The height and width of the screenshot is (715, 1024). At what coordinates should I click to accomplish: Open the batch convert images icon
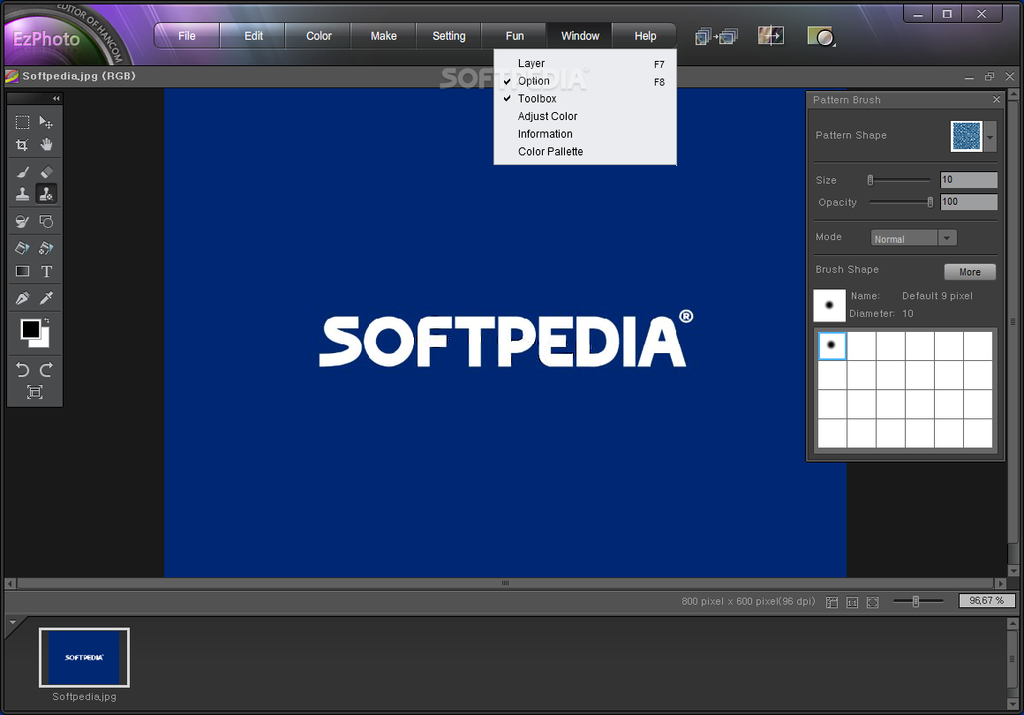pos(717,36)
